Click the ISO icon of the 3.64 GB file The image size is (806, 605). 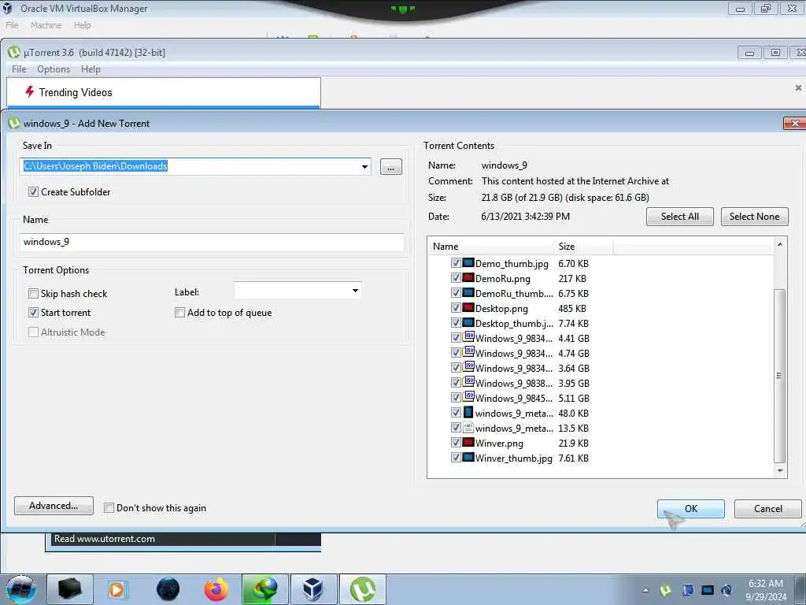point(468,367)
